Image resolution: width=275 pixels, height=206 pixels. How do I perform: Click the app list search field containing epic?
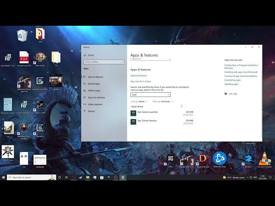pos(150,94)
